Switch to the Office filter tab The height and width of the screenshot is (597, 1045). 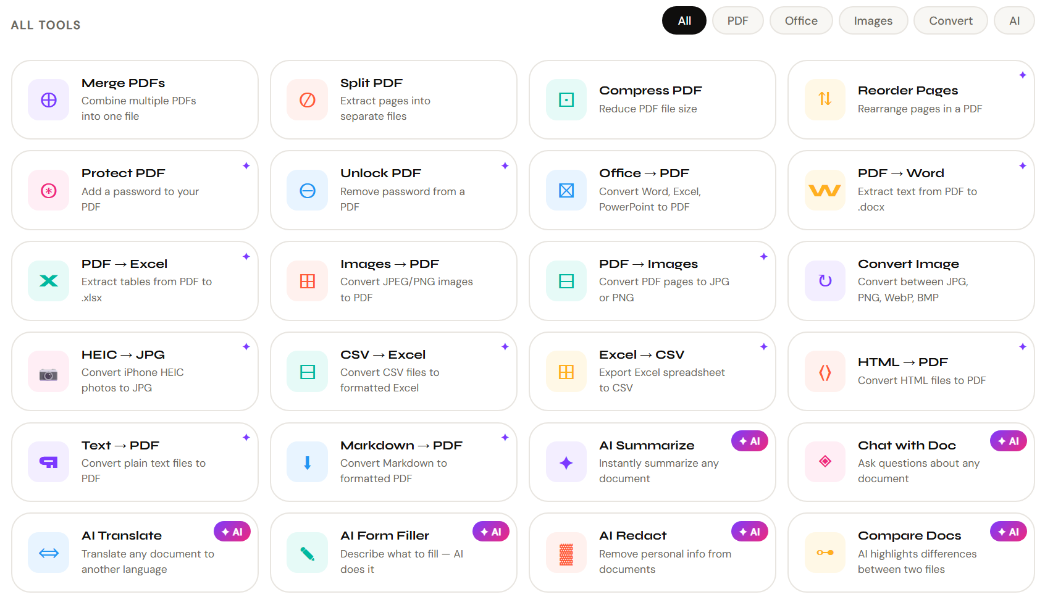click(x=801, y=20)
